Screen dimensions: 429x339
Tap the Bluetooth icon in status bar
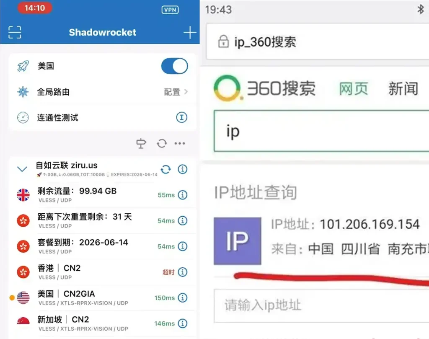click(x=421, y=10)
